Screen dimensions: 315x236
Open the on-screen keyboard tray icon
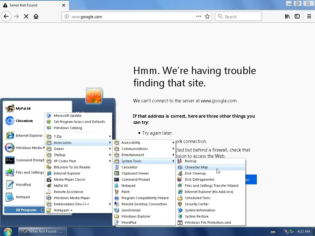point(273,232)
